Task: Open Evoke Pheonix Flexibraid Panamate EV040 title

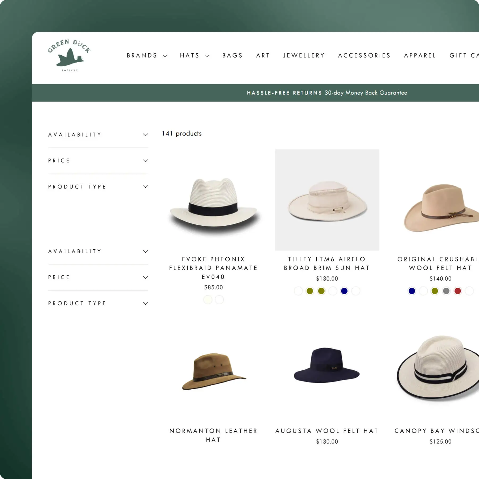Action: point(213,268)
